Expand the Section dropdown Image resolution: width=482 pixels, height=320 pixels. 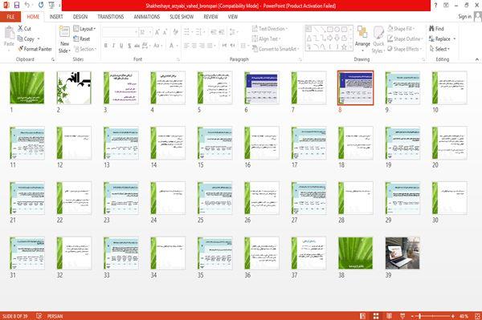tap(85, 49)
